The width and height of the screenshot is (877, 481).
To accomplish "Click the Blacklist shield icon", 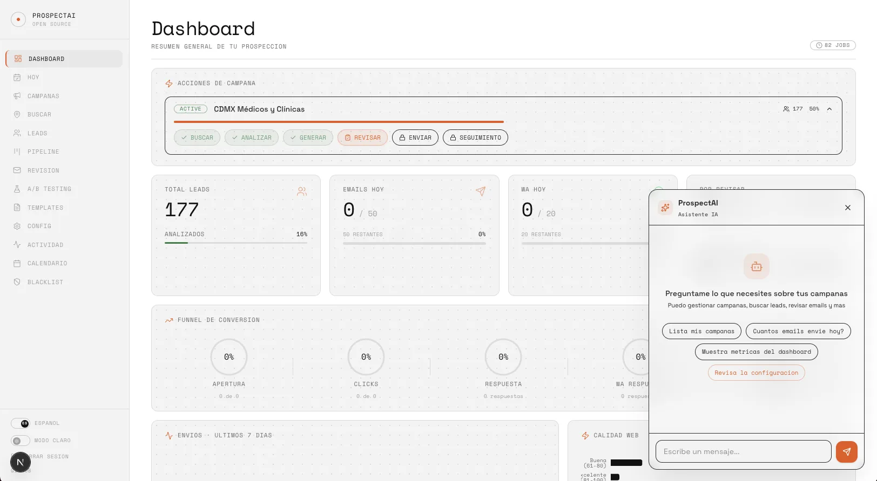I will [x=17, y=282].
